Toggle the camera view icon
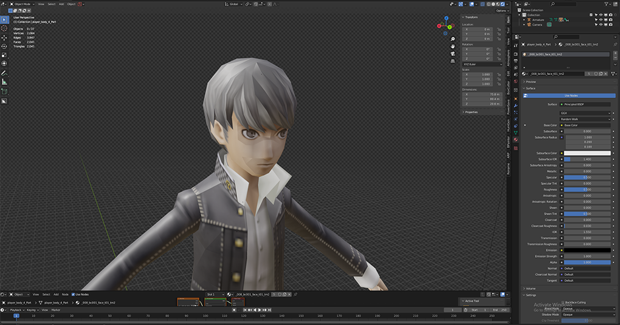 [x=453, y=53]
